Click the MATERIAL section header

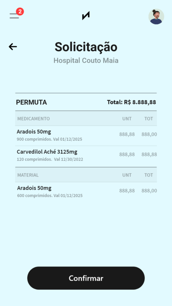(x=28, y=175)
